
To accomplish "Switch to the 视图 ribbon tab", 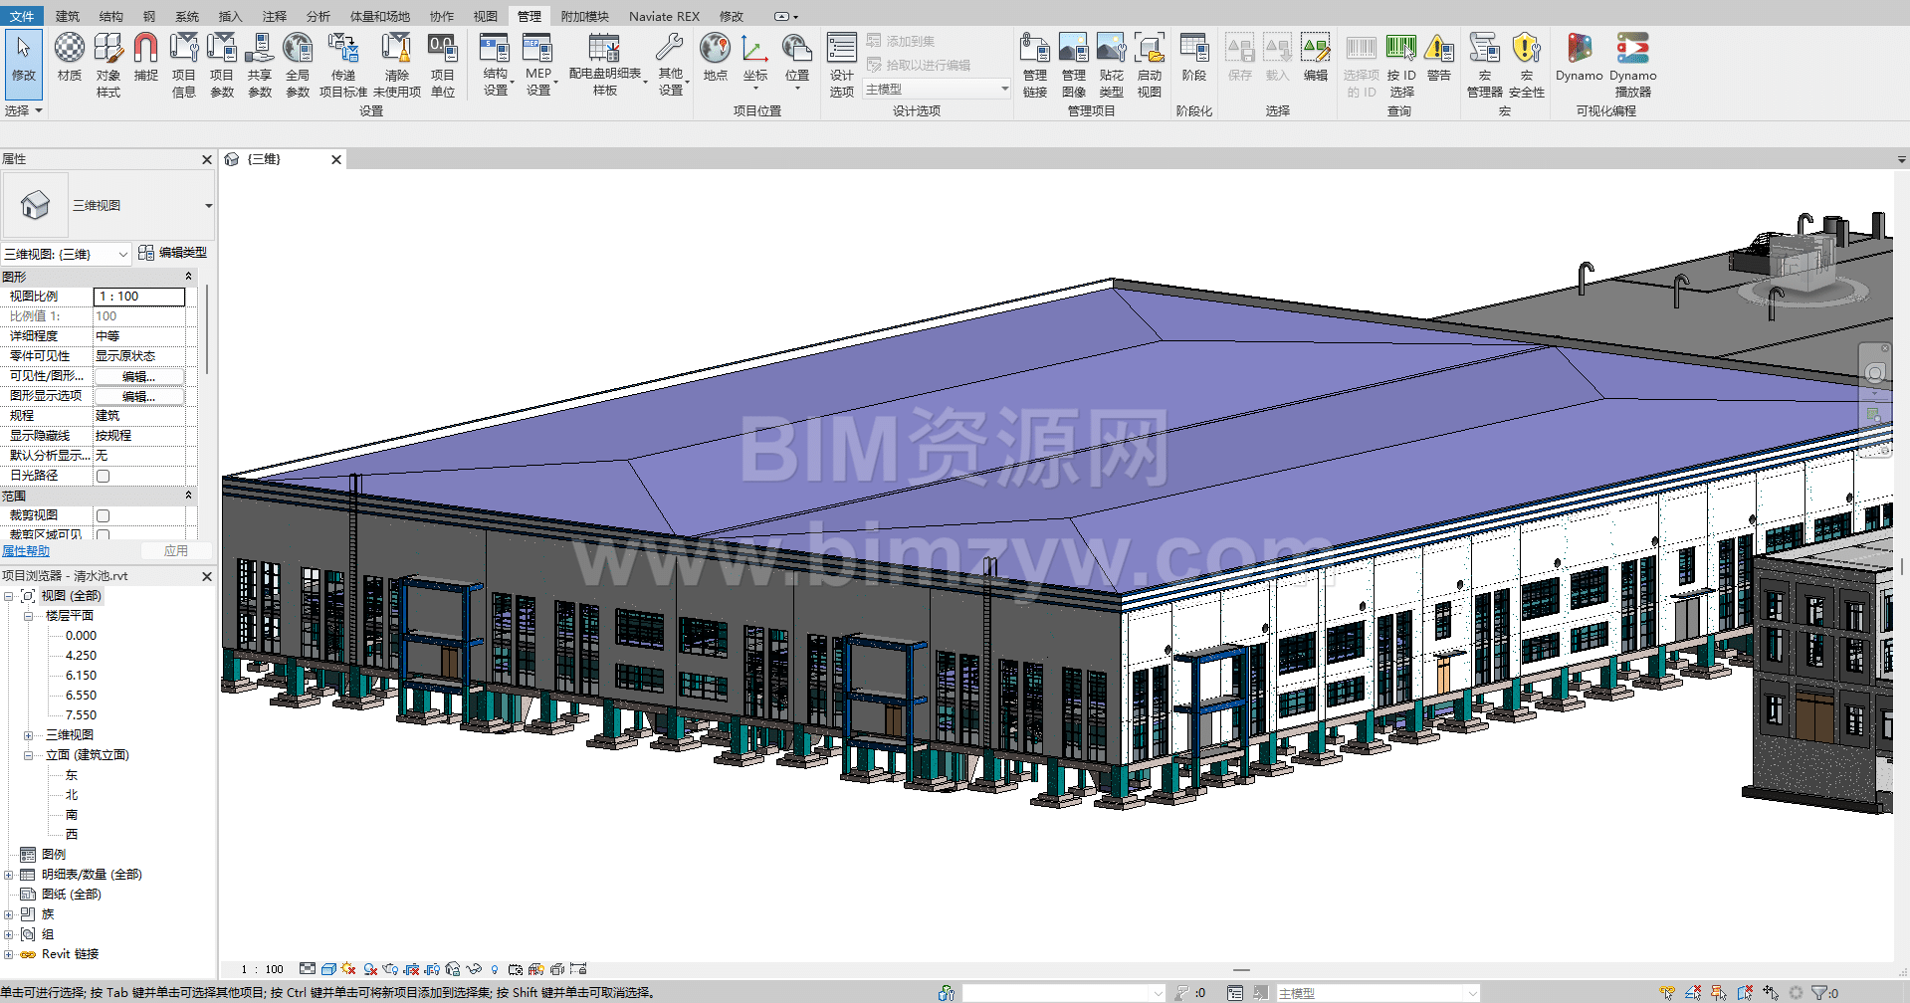I will (486, 16).
